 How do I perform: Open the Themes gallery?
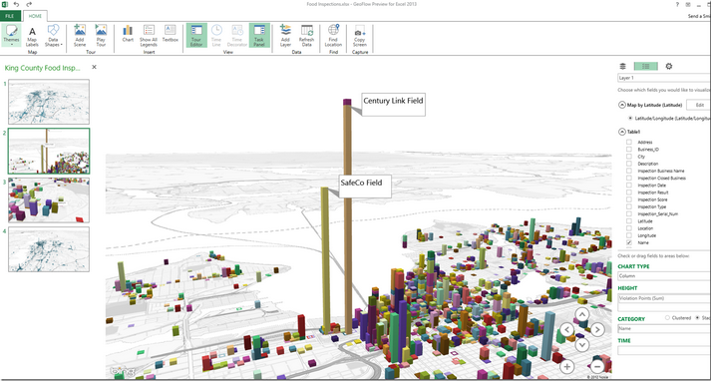11,35
